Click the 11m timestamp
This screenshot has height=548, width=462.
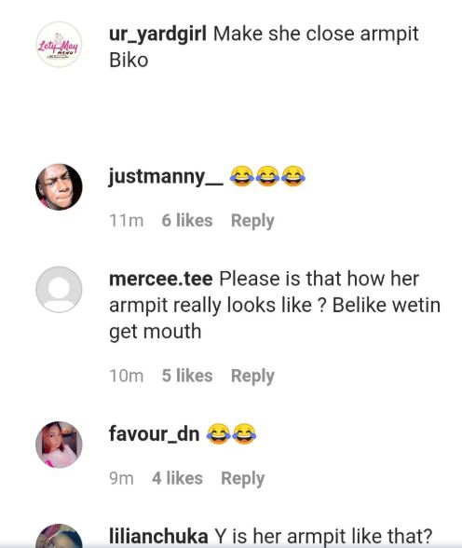pyautogui.click(x=127, y=221)
